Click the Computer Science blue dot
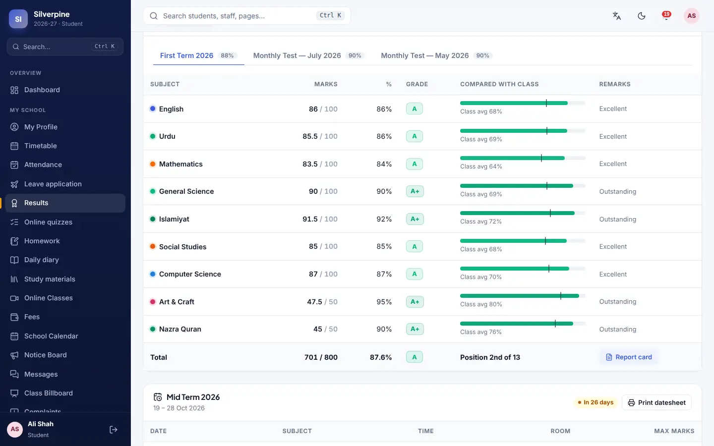Viewport: 714px width, 446px height. tap(153, 274)
